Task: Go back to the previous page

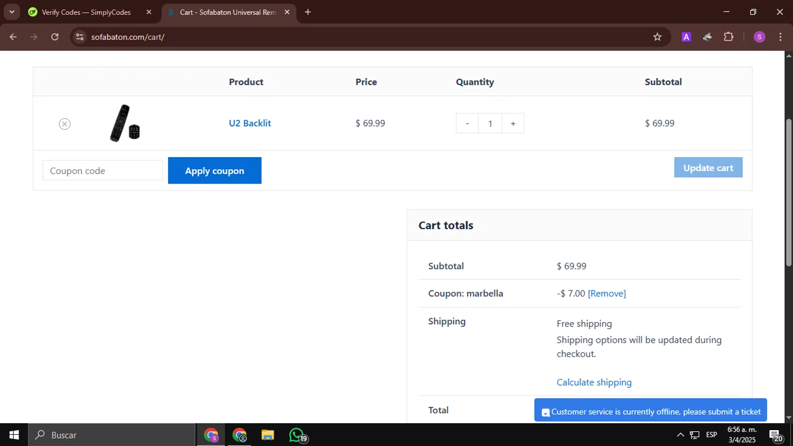Action: (x=13, y=37)
